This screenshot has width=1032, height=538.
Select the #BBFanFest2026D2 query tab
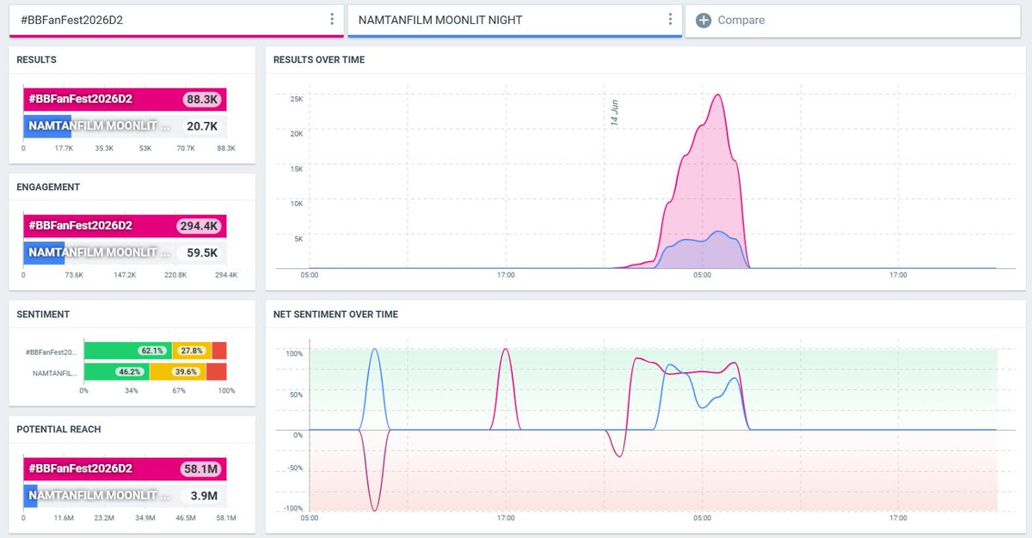tap(176, 20)
